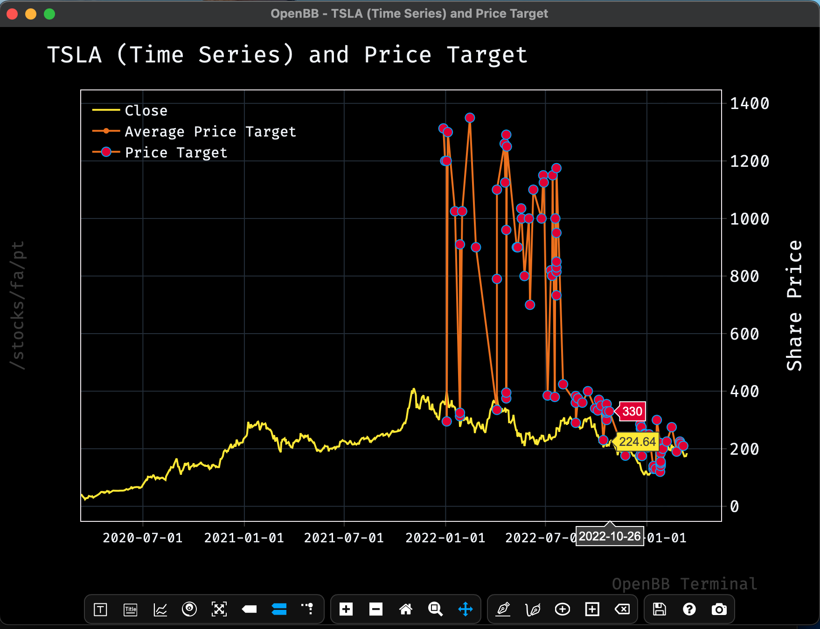820x629 pixels.
Task: Click the autoscale expand-arrows icon
Action: pyautogui.click(x=219, y=609)
